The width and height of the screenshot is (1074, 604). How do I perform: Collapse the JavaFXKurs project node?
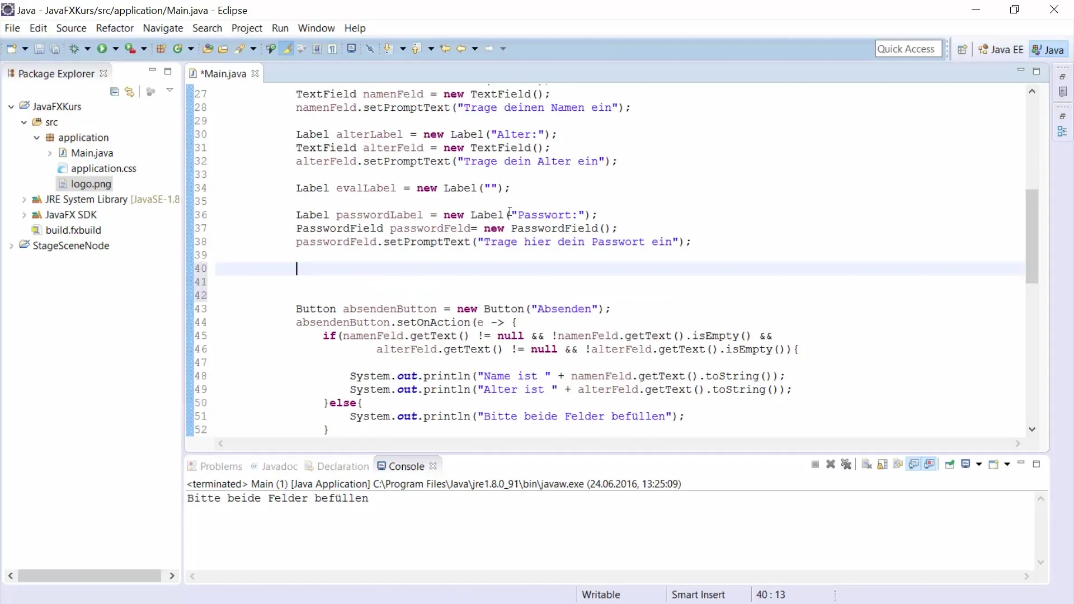[x=11, y=106]
